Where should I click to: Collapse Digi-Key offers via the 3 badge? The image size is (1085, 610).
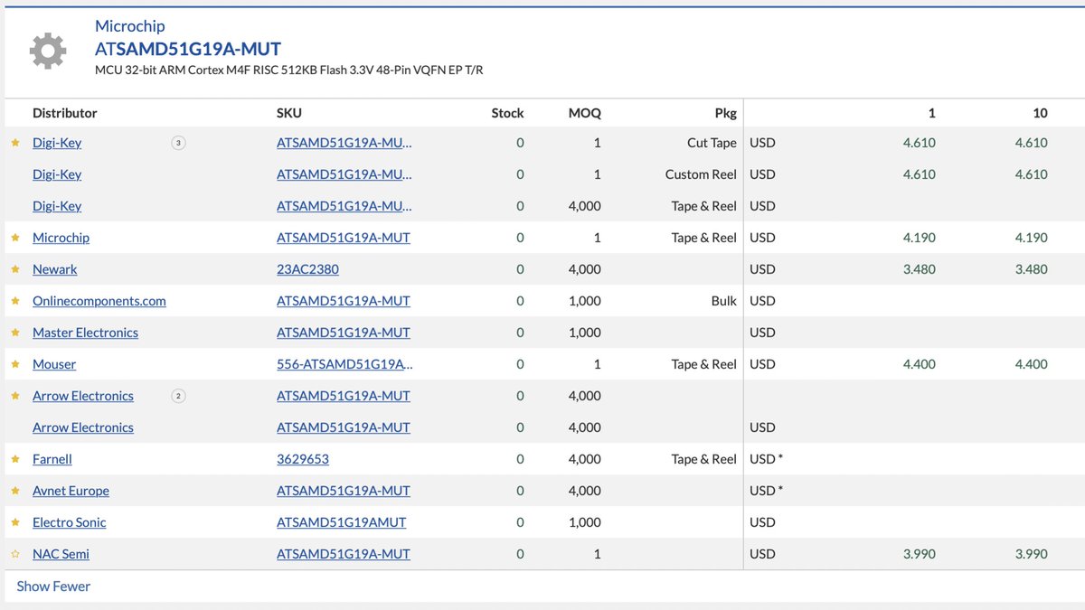(178, 143)
